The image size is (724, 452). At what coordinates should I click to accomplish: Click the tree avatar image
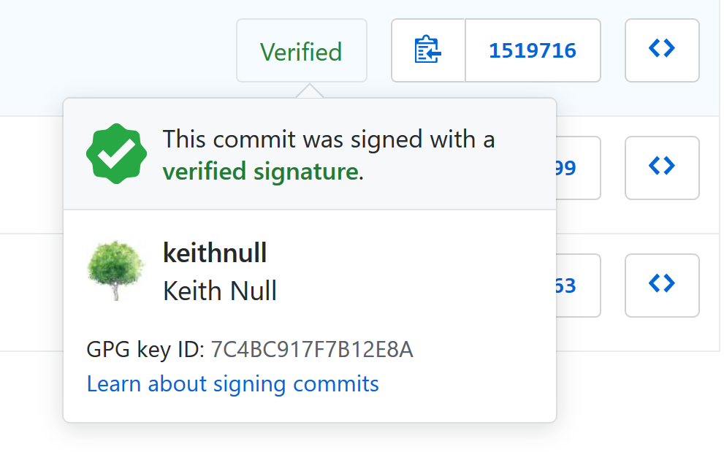[115, 271]
